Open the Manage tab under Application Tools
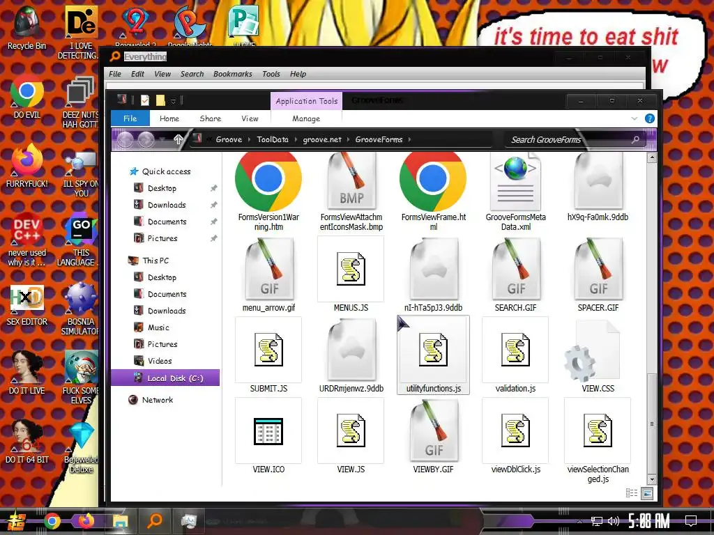Image resolution: width=714 pixels, height=535 pixels. click(306, 118)
